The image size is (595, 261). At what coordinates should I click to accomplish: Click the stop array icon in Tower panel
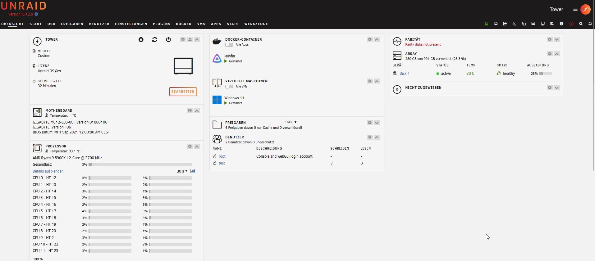[x=141, y=39]
